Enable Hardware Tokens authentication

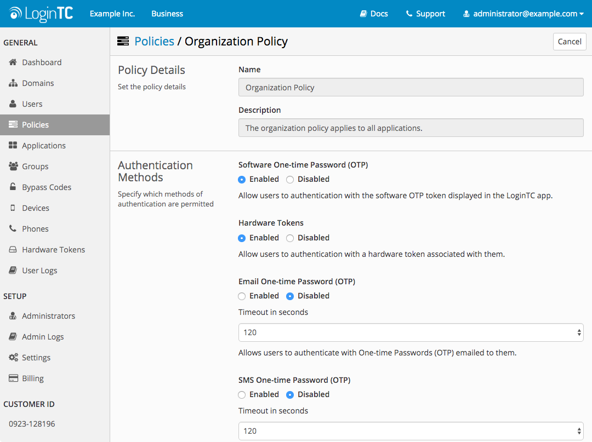[242, 238]
